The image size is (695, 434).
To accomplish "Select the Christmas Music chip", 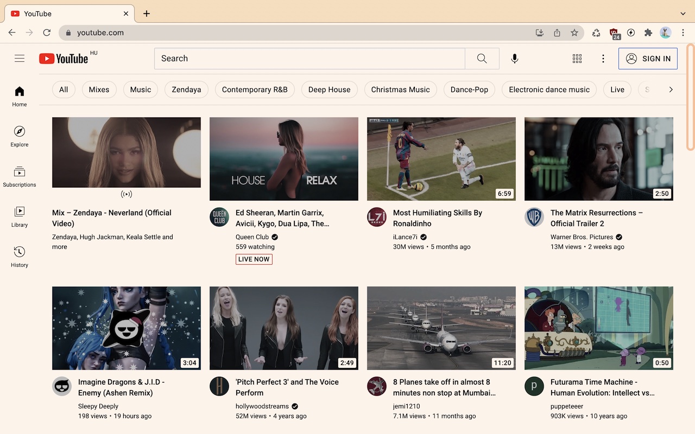I will (401, 90).
